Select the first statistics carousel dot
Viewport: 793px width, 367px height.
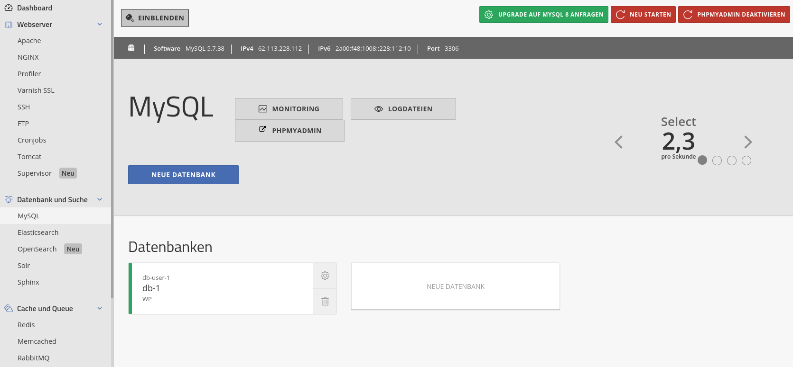pos(702,161)
